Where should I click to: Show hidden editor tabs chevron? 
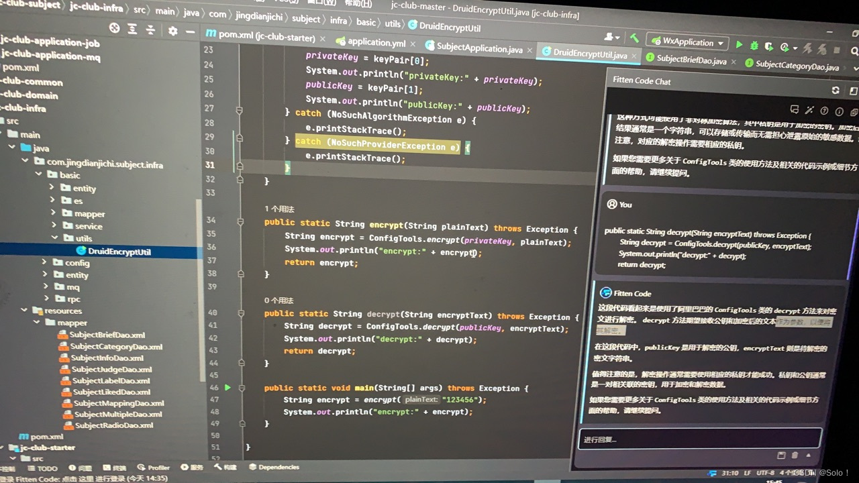point(855,68)
